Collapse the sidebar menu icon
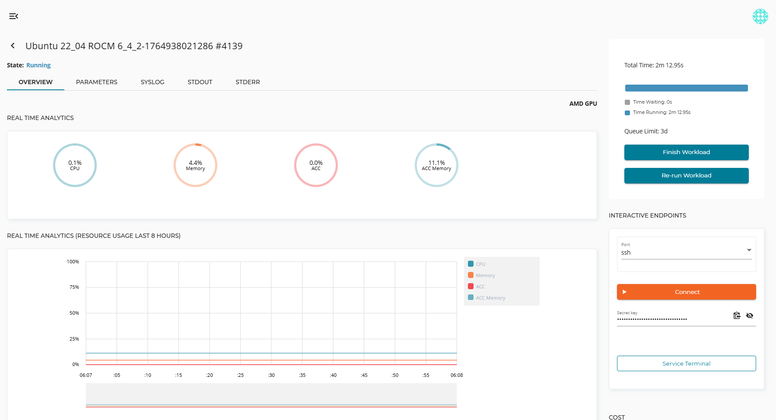The width and height of the screenshot is (776, 420). pyautogui.click(x=13, y=16)
